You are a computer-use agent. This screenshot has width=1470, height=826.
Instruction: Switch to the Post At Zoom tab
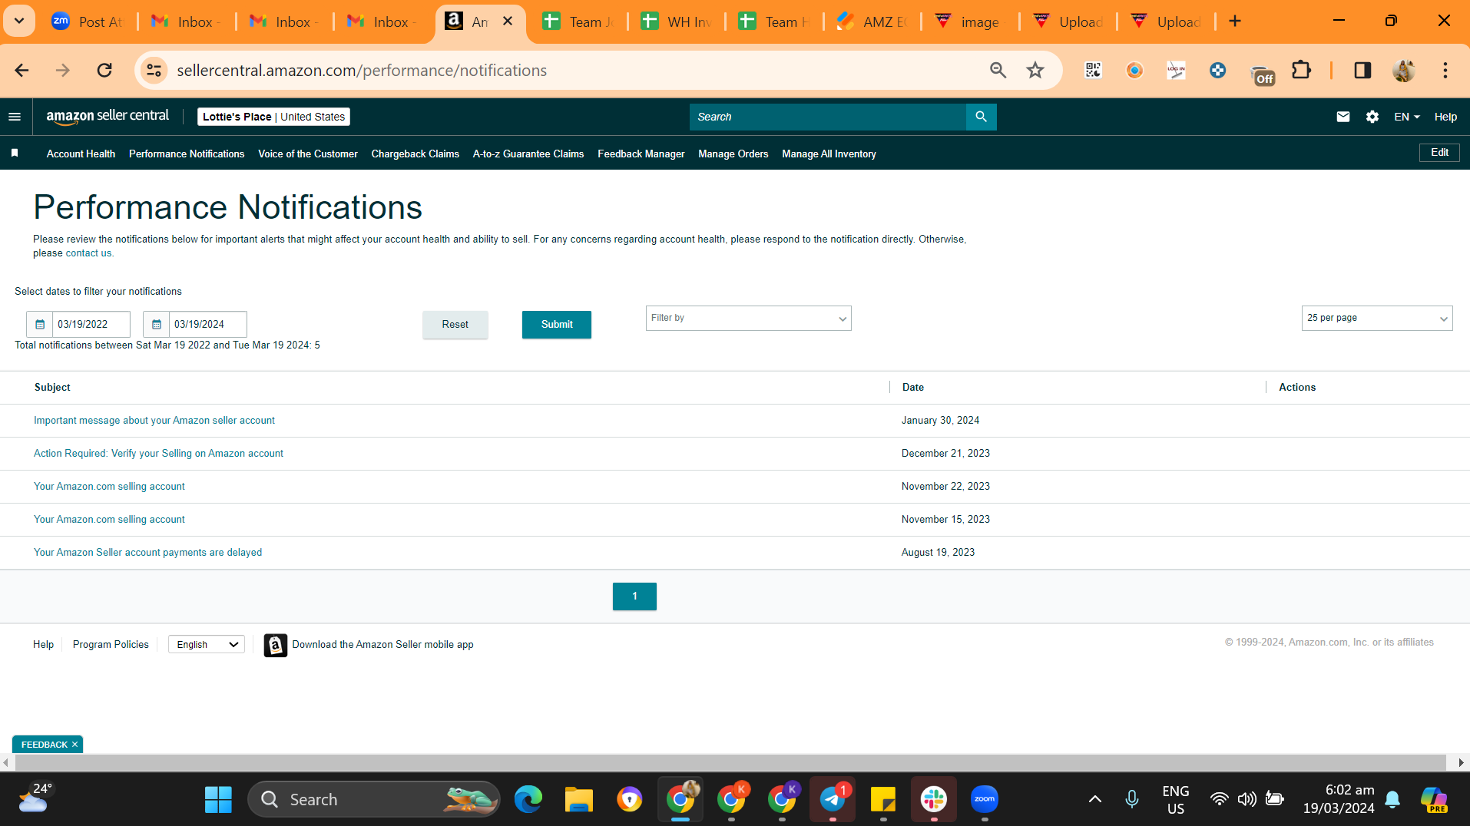[87, 21]
